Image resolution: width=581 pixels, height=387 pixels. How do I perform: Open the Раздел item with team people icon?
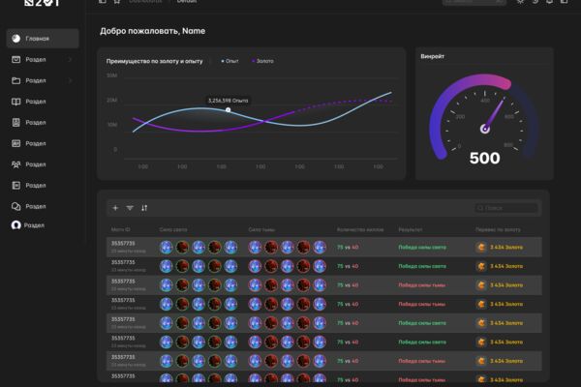coord(36,164)
